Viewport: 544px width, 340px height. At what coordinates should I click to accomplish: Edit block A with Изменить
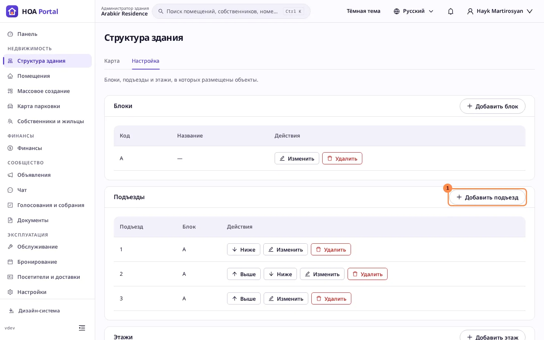297,159
